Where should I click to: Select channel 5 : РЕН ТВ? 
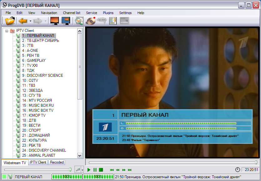coord(31,56)
